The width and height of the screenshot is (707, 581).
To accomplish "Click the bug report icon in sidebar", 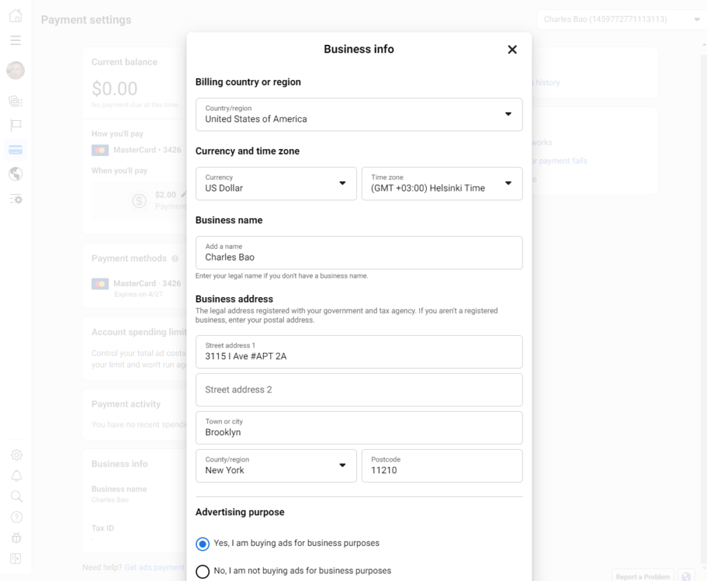I will (x=17, y=537).
